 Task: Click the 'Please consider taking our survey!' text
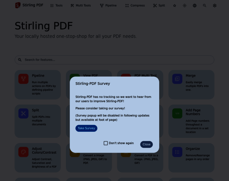point(100,108)
